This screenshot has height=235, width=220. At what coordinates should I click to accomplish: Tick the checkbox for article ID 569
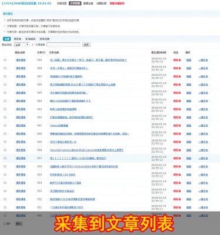(x=5, y=60)
